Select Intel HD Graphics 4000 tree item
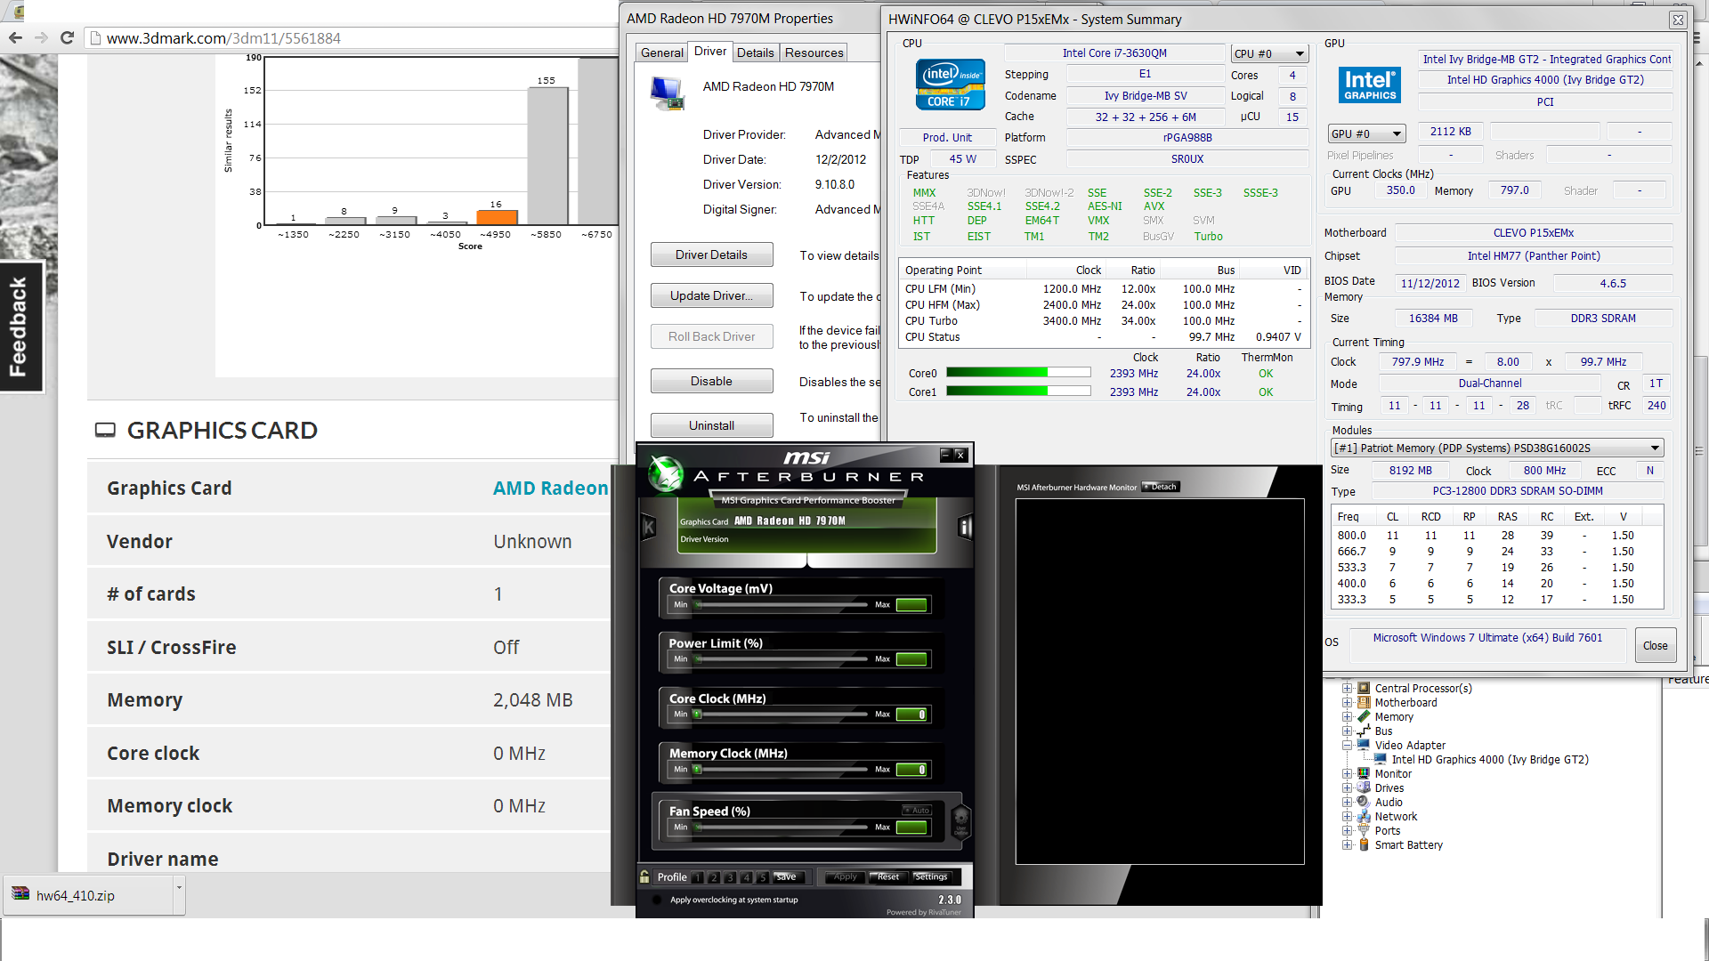Image resolution: width=1709 pixels, height=961 pixels. click(x=1490, y=759)
